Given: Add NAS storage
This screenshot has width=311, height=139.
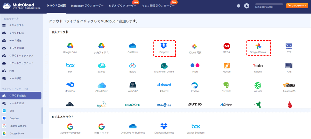Looking at the screenshot, I should (289, 68).
